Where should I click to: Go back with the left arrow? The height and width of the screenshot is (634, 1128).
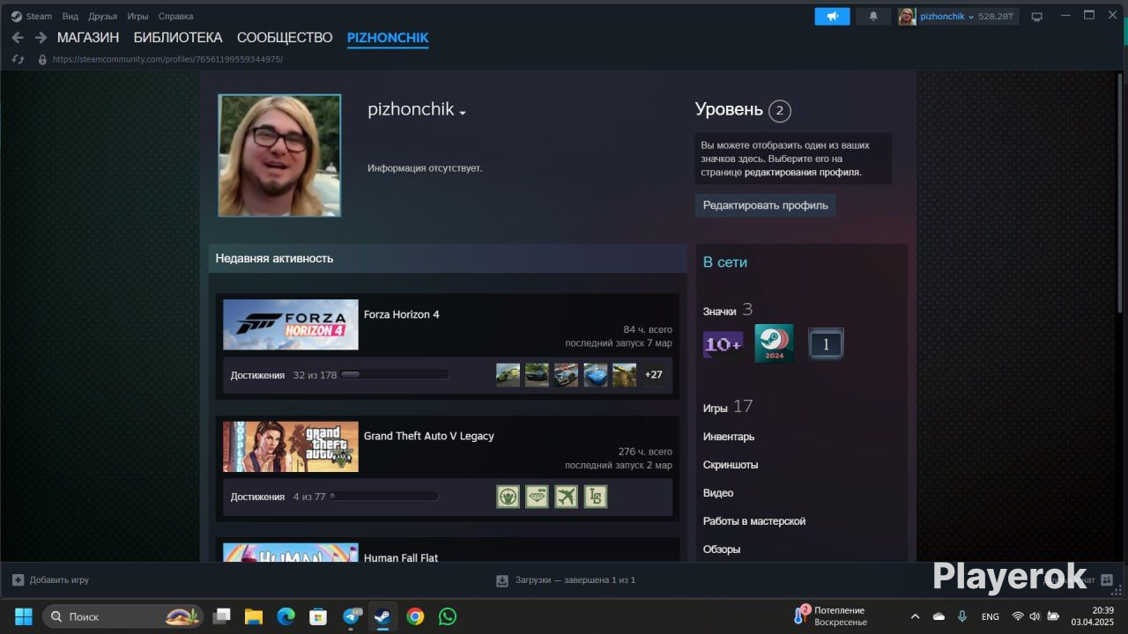click(x=18, y=38)
